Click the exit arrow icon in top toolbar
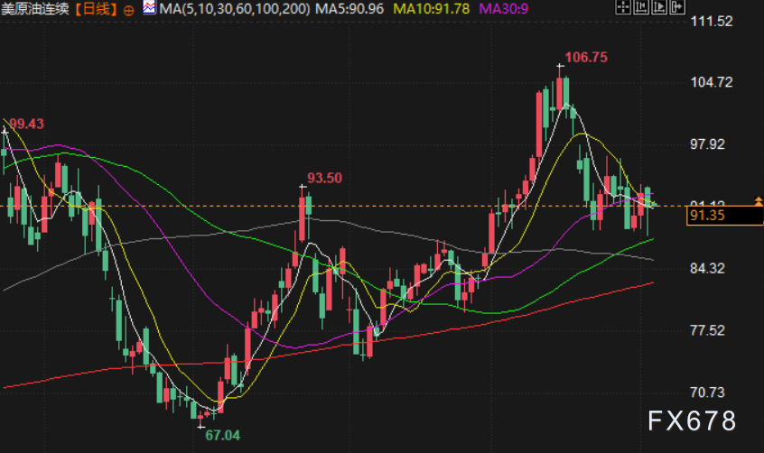764x453 pixels. pos(677,7)
